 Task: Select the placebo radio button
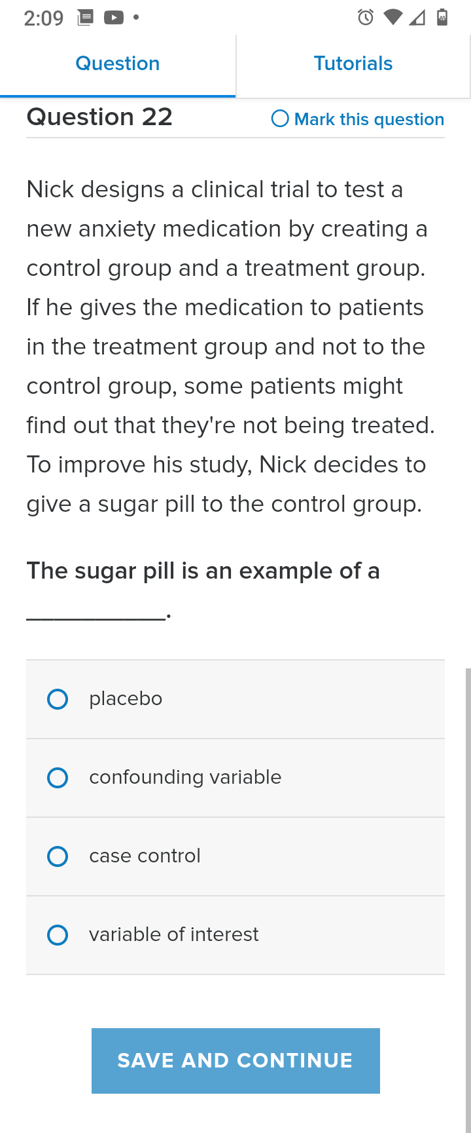point(58,699)
